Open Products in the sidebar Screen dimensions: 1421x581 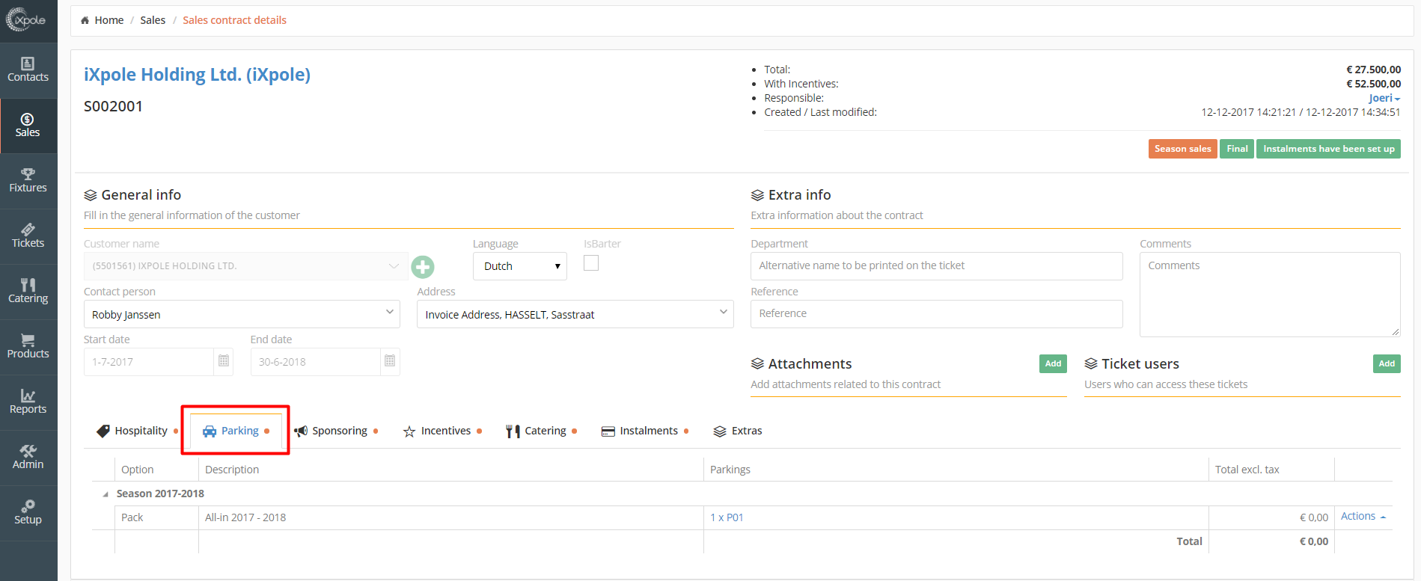28,347
